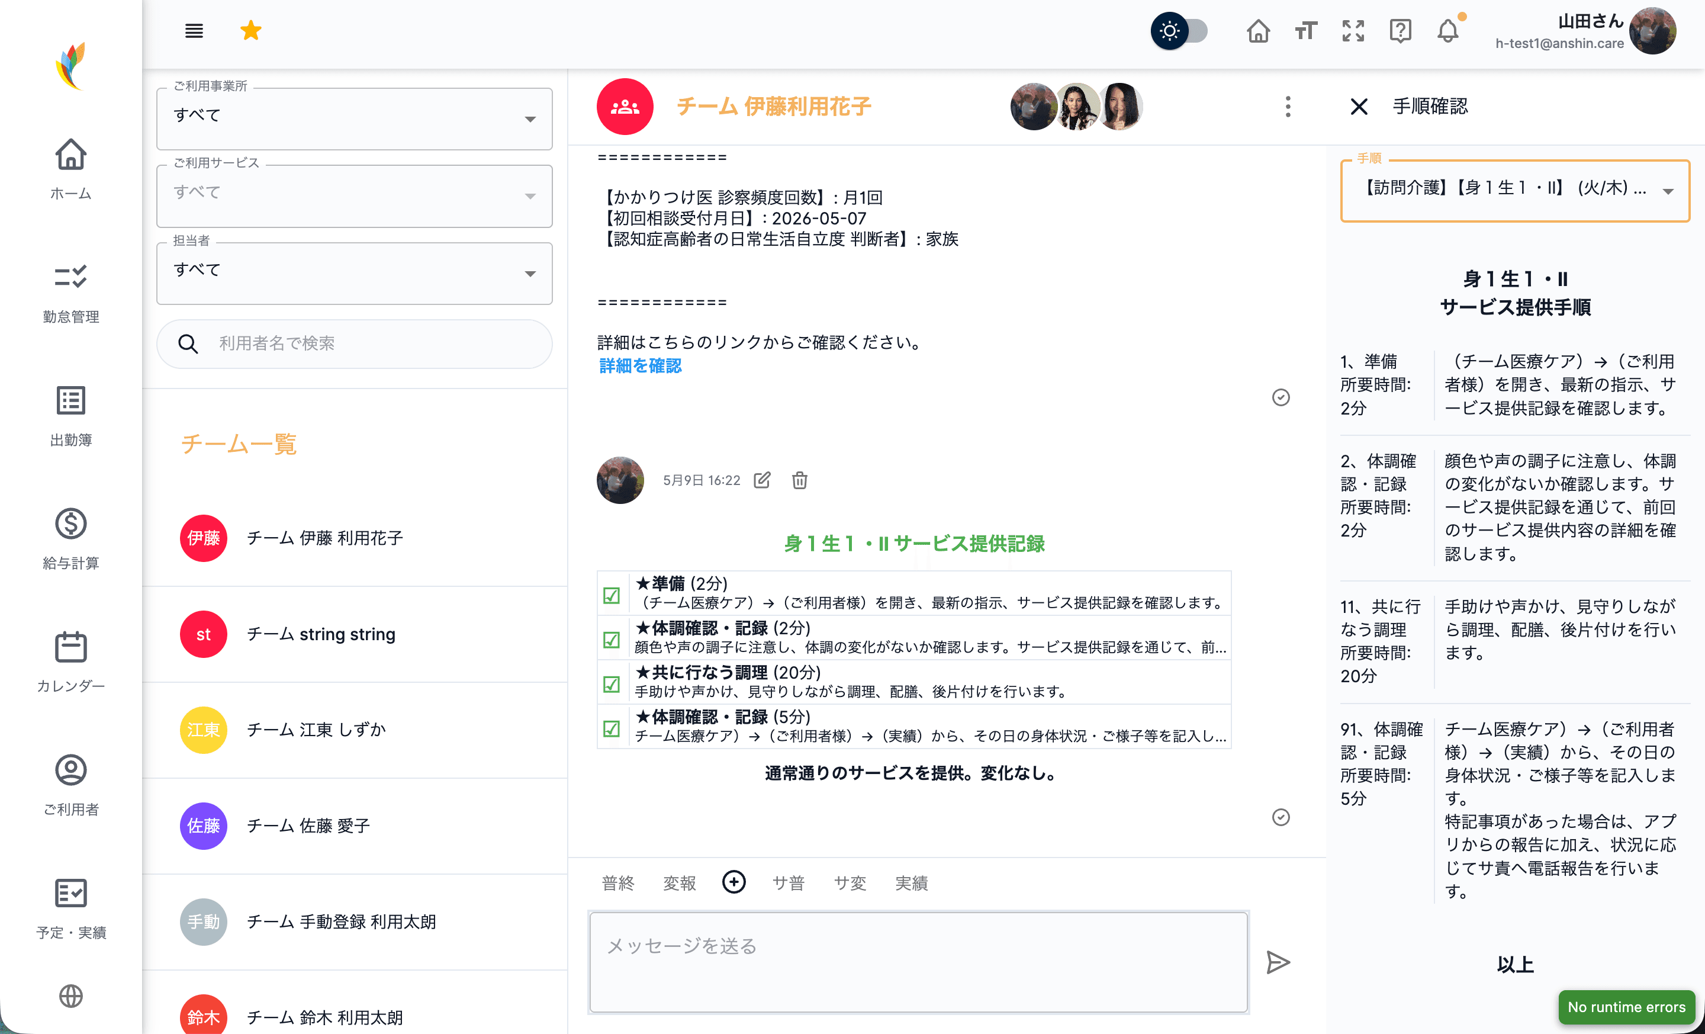This screenshot has height=1034, width=1705.
Task: Click the 変報 template button
Action: 680,883
